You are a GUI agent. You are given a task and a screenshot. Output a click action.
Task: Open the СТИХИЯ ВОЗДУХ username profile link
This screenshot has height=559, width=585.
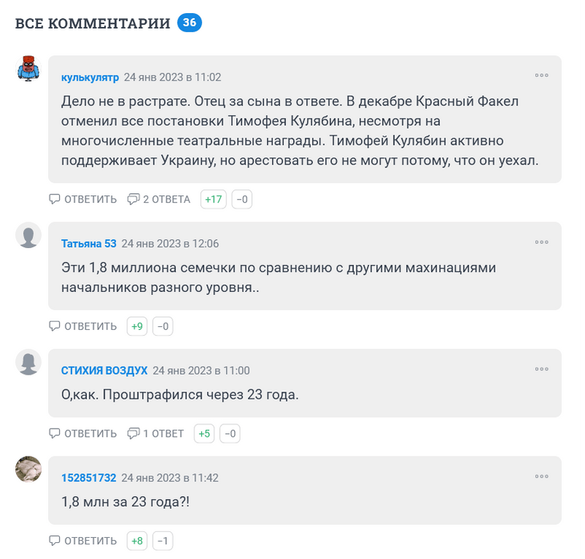coord(105,370)
